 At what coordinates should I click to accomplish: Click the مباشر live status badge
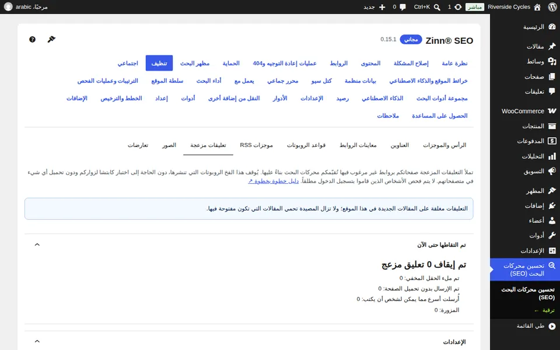[475, 7]
